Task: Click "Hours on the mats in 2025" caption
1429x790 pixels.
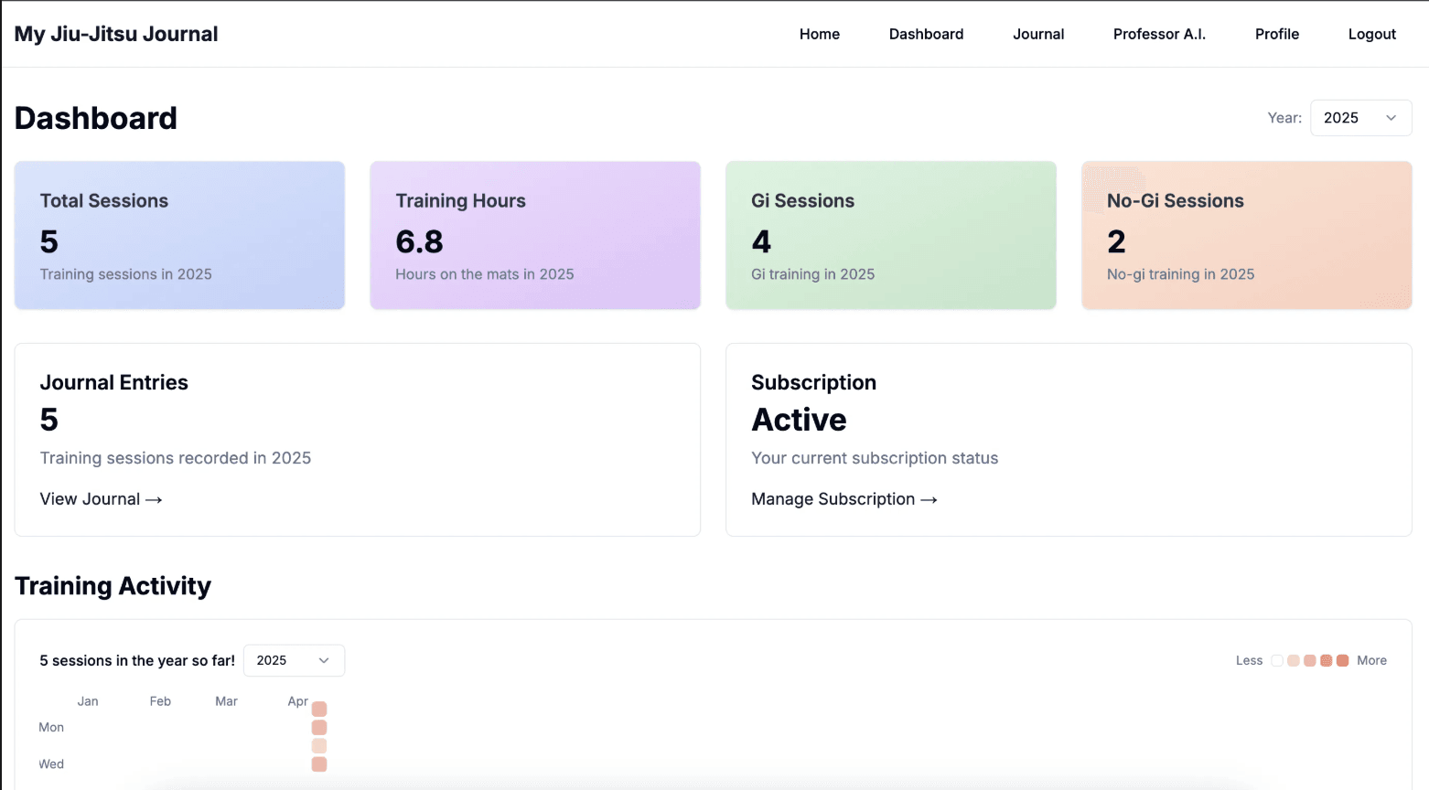Action: point(485,274)
